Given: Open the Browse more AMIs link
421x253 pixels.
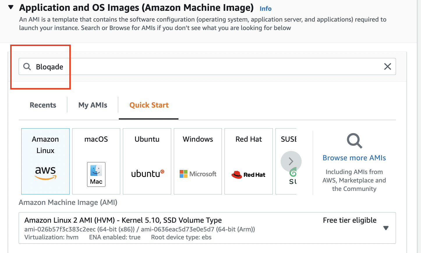Looking at the screenshot, I should [x=354, y=158].
